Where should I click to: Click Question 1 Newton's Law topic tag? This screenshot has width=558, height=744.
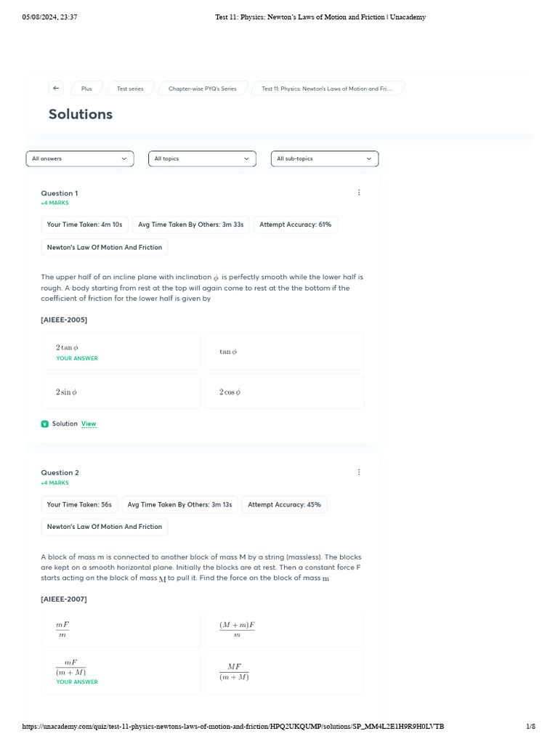point(105,247)
